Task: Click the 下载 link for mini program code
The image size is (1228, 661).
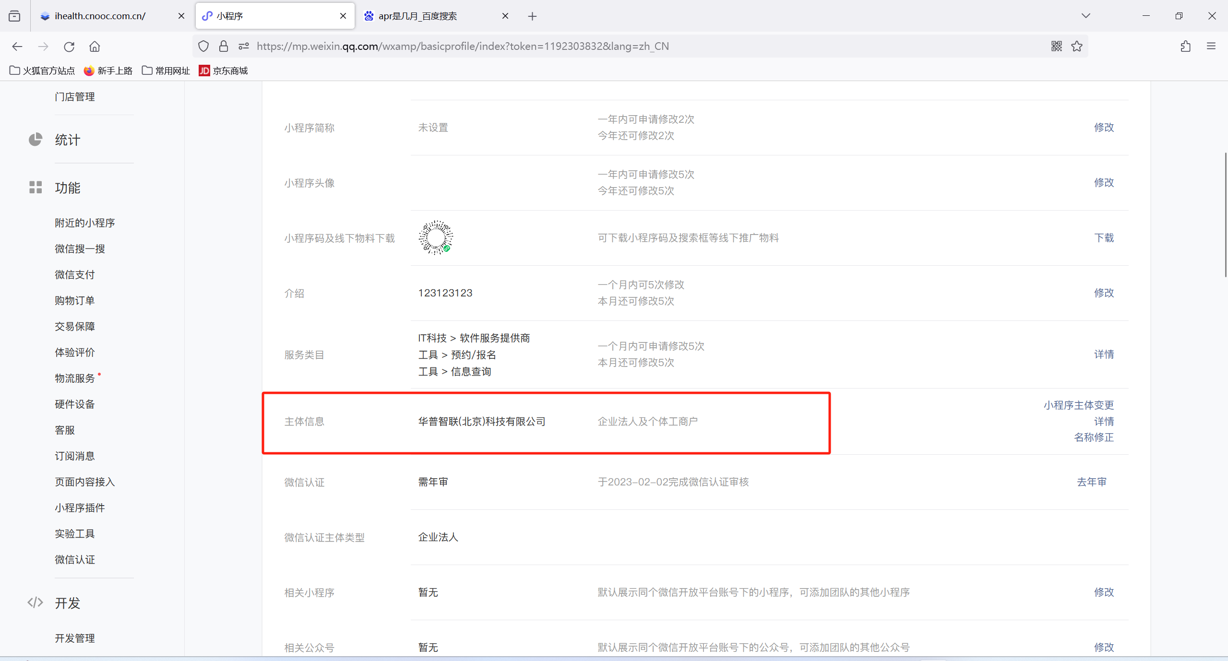Action: click(x=1103, y=237)
